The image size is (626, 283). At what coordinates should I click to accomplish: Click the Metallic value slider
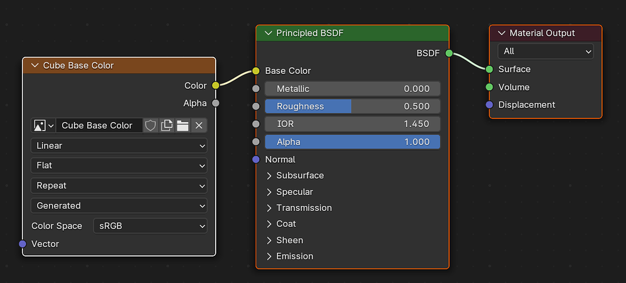352,89
